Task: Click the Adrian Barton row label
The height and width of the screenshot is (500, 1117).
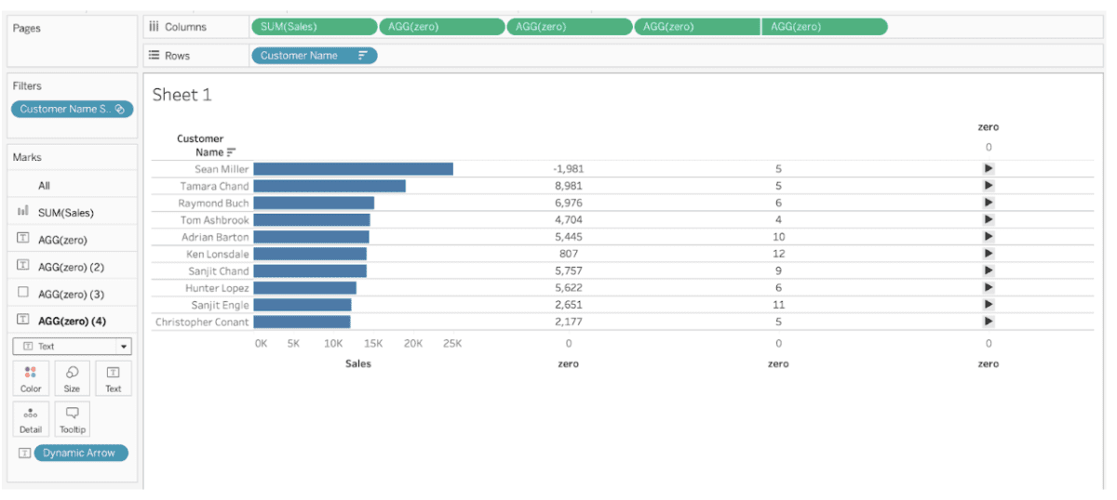Action: [216, 237]
